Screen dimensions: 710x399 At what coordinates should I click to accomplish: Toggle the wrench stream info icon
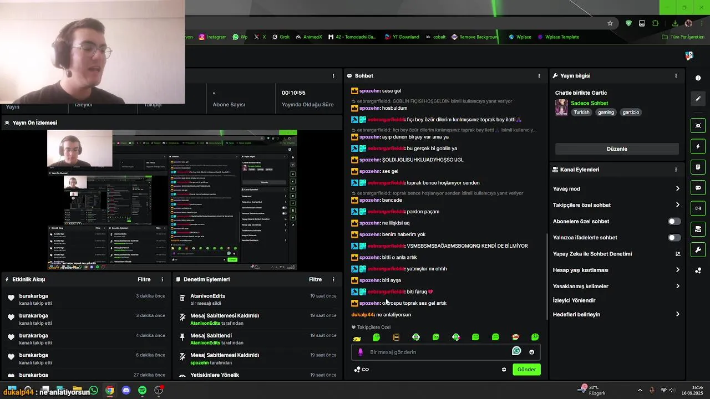(698, 250)
